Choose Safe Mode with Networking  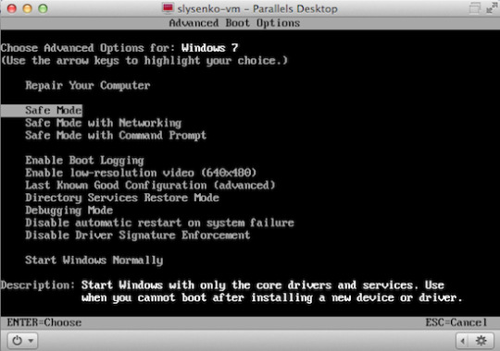coord(104,123)
